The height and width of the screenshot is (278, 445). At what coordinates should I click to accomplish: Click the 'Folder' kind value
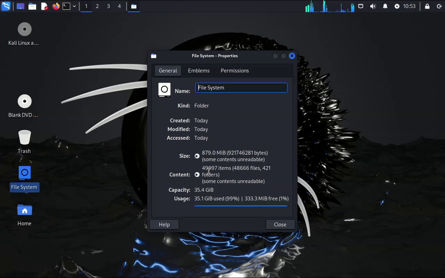[x=202, y=106]
